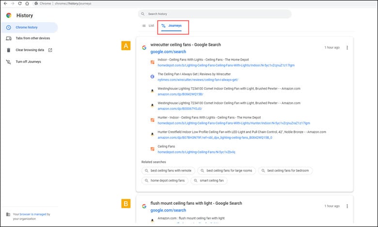Click the Google icon of flush mount journey
Image resolution: width=378 pixels, height=227 pixels.
pyautogui.click(x=144, y=206)
